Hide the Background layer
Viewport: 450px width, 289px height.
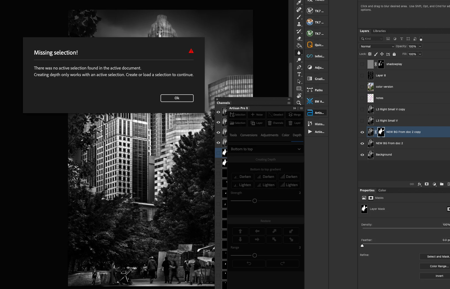coord(362,155)
